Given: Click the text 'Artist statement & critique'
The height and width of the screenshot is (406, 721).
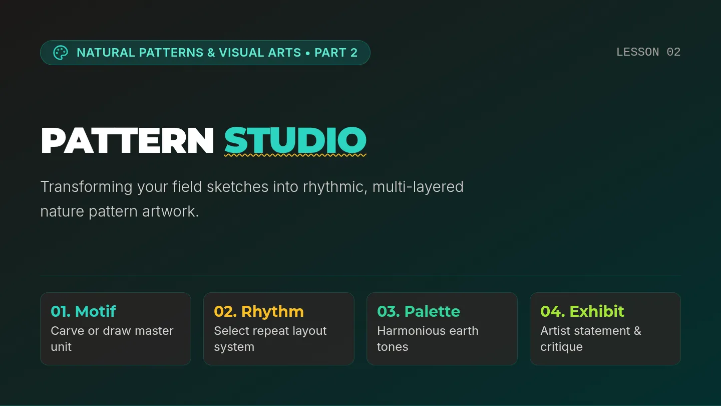Looking at the screenshot, I should coord(591,339).
